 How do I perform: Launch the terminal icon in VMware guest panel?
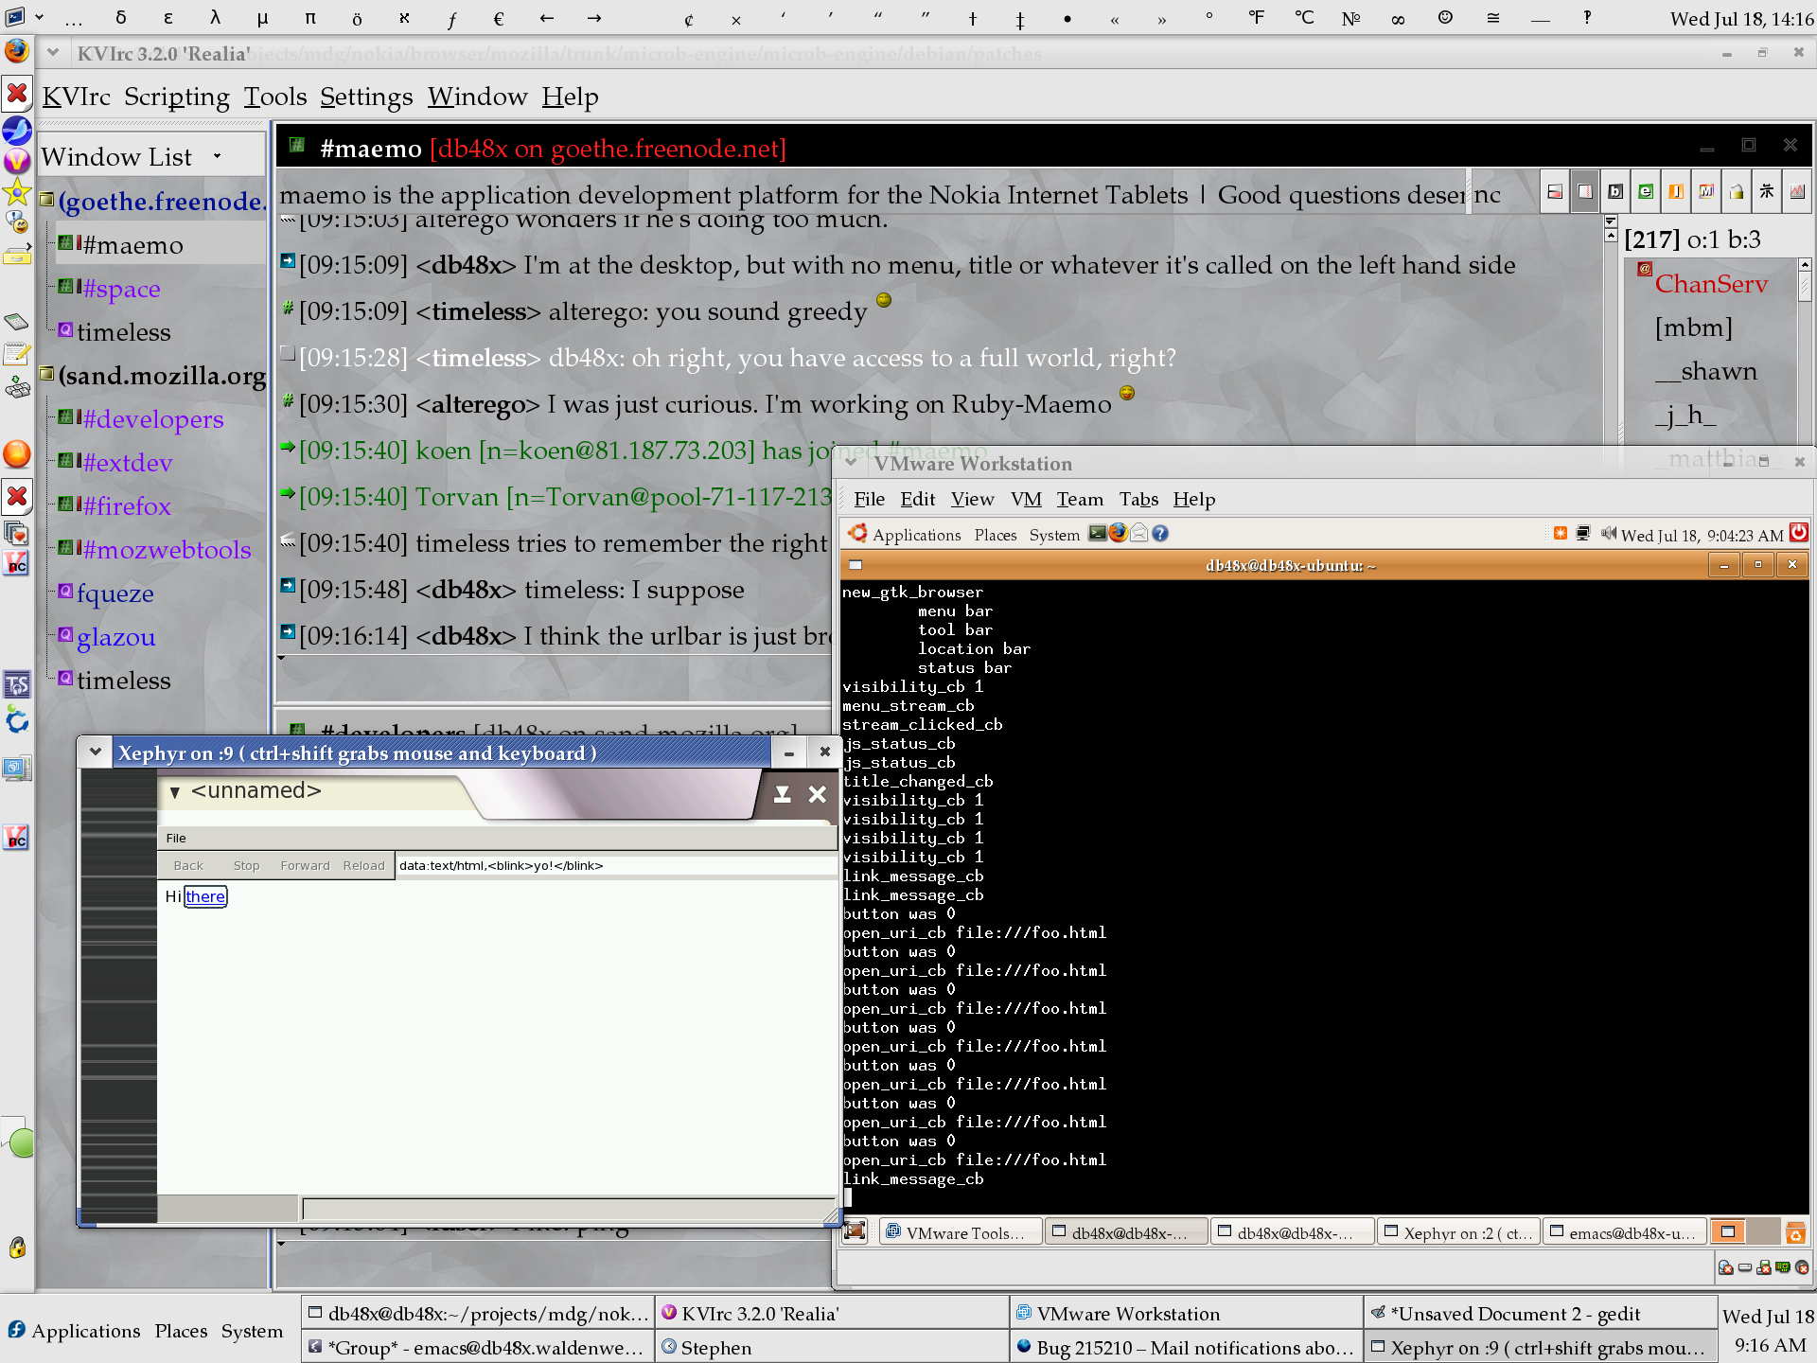coord(1097,533)
